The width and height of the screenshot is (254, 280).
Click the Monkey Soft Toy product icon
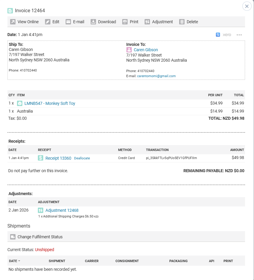20,103
